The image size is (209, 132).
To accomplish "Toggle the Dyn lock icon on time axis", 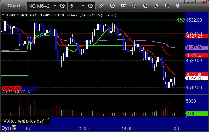I will click(14, 128).
